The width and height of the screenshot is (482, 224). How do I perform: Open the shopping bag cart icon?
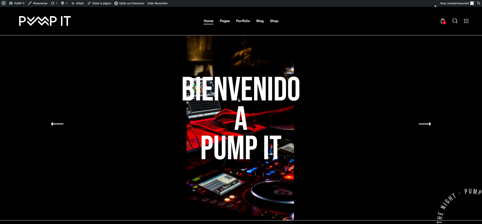tap(443, 21)
